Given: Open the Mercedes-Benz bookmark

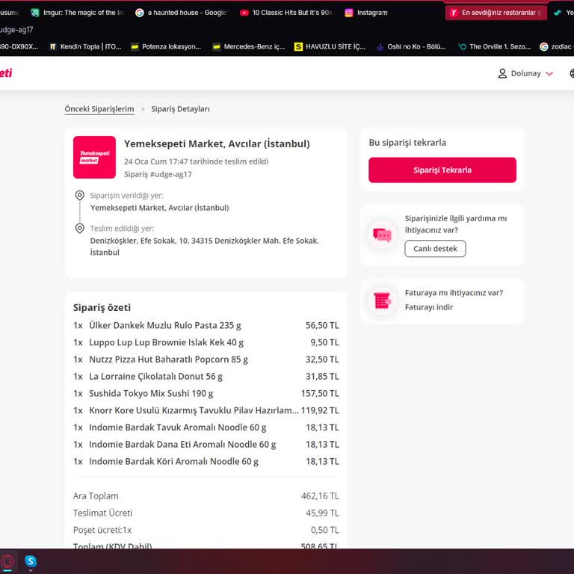Looking at the screenshot, I should pos(249,47).
